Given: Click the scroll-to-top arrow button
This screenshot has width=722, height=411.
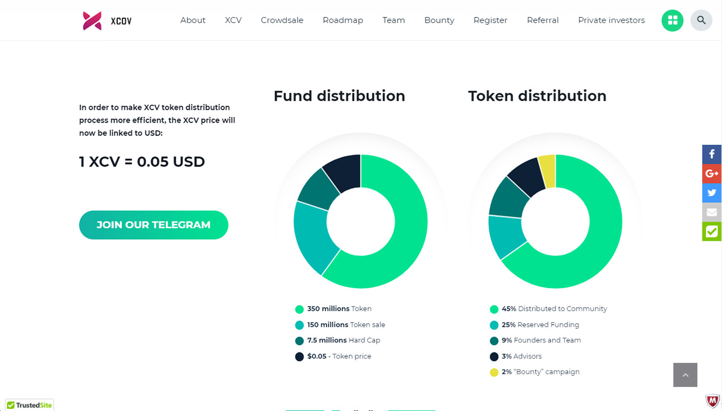Looking at the screenshot, I should tap(685, 375).
